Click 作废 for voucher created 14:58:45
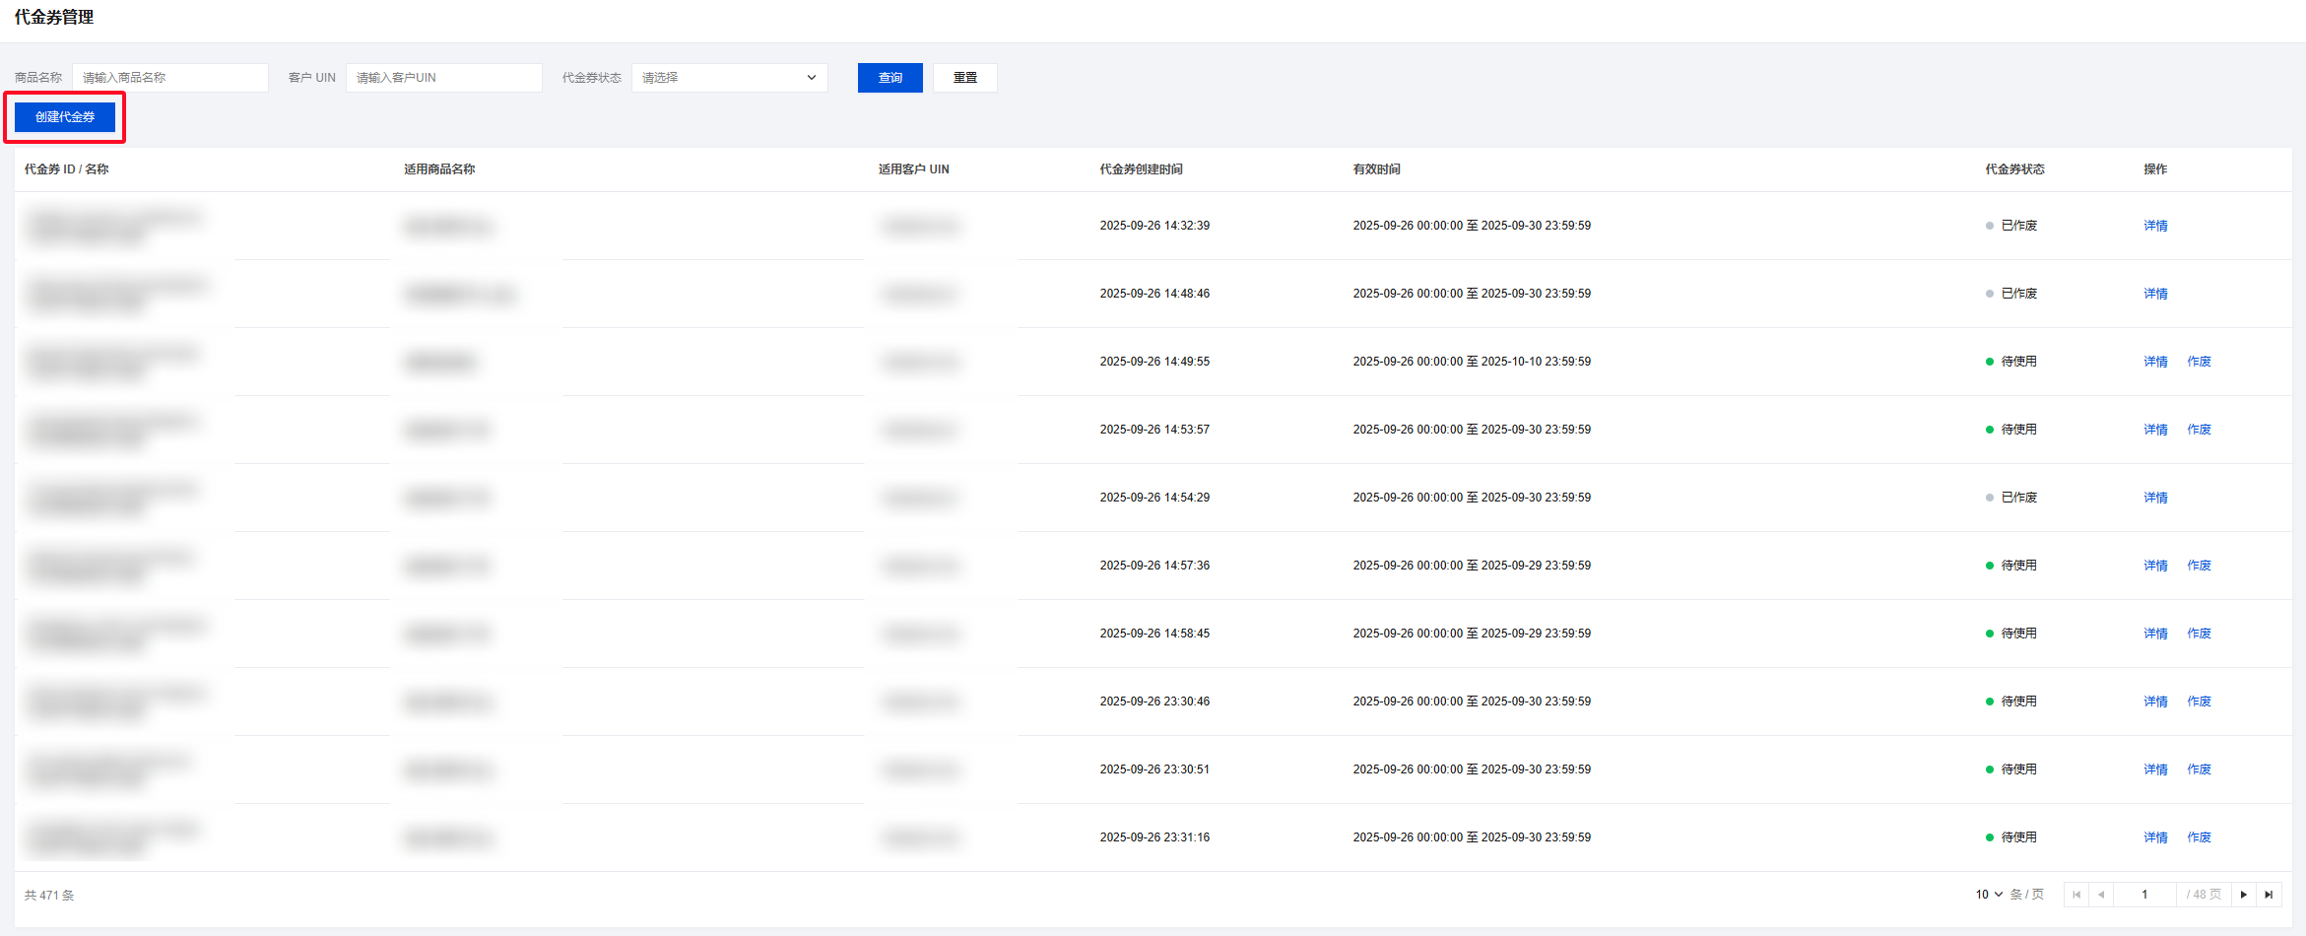This screenshot has height=936, width=2306. [2199, 634]
